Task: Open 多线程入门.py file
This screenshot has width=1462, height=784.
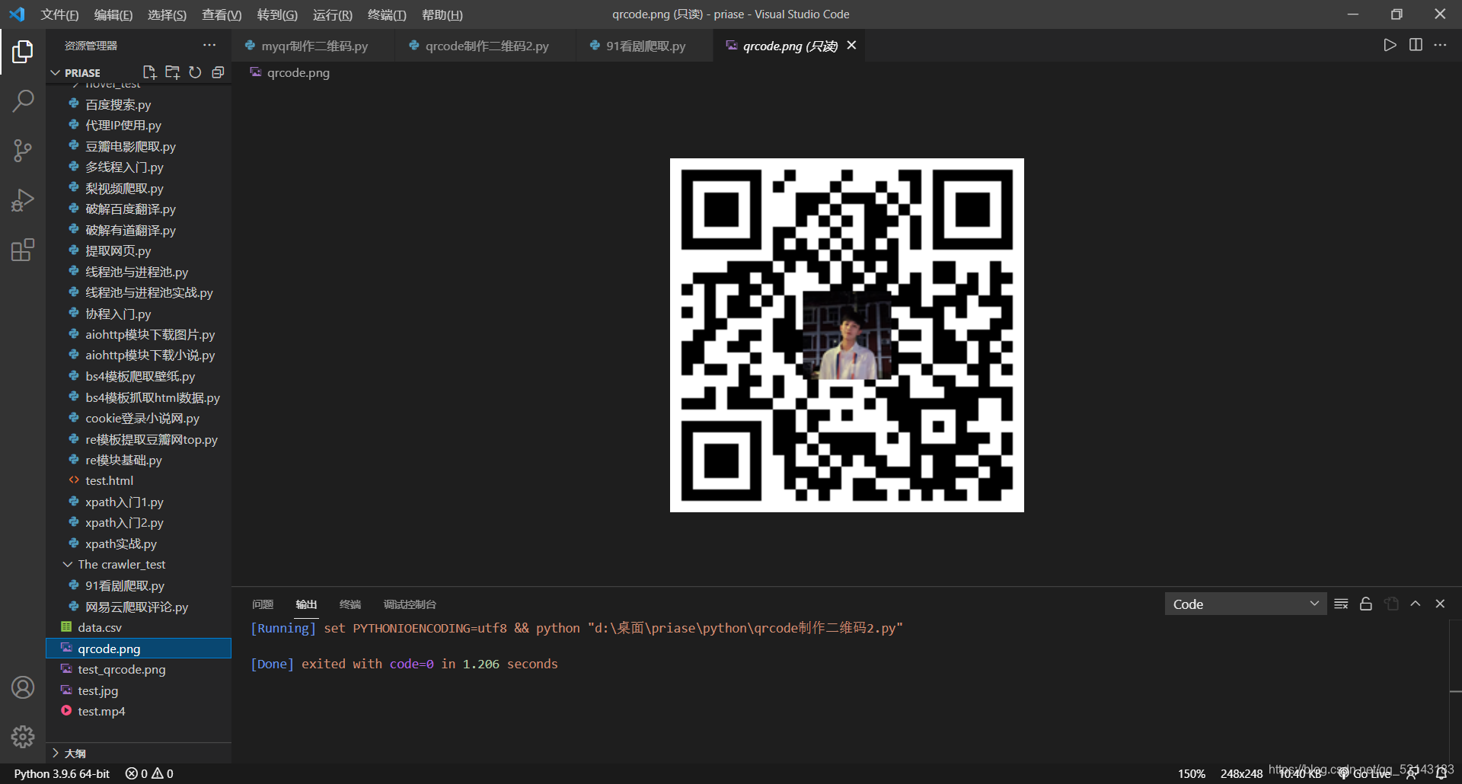Action: click(139, 167)
